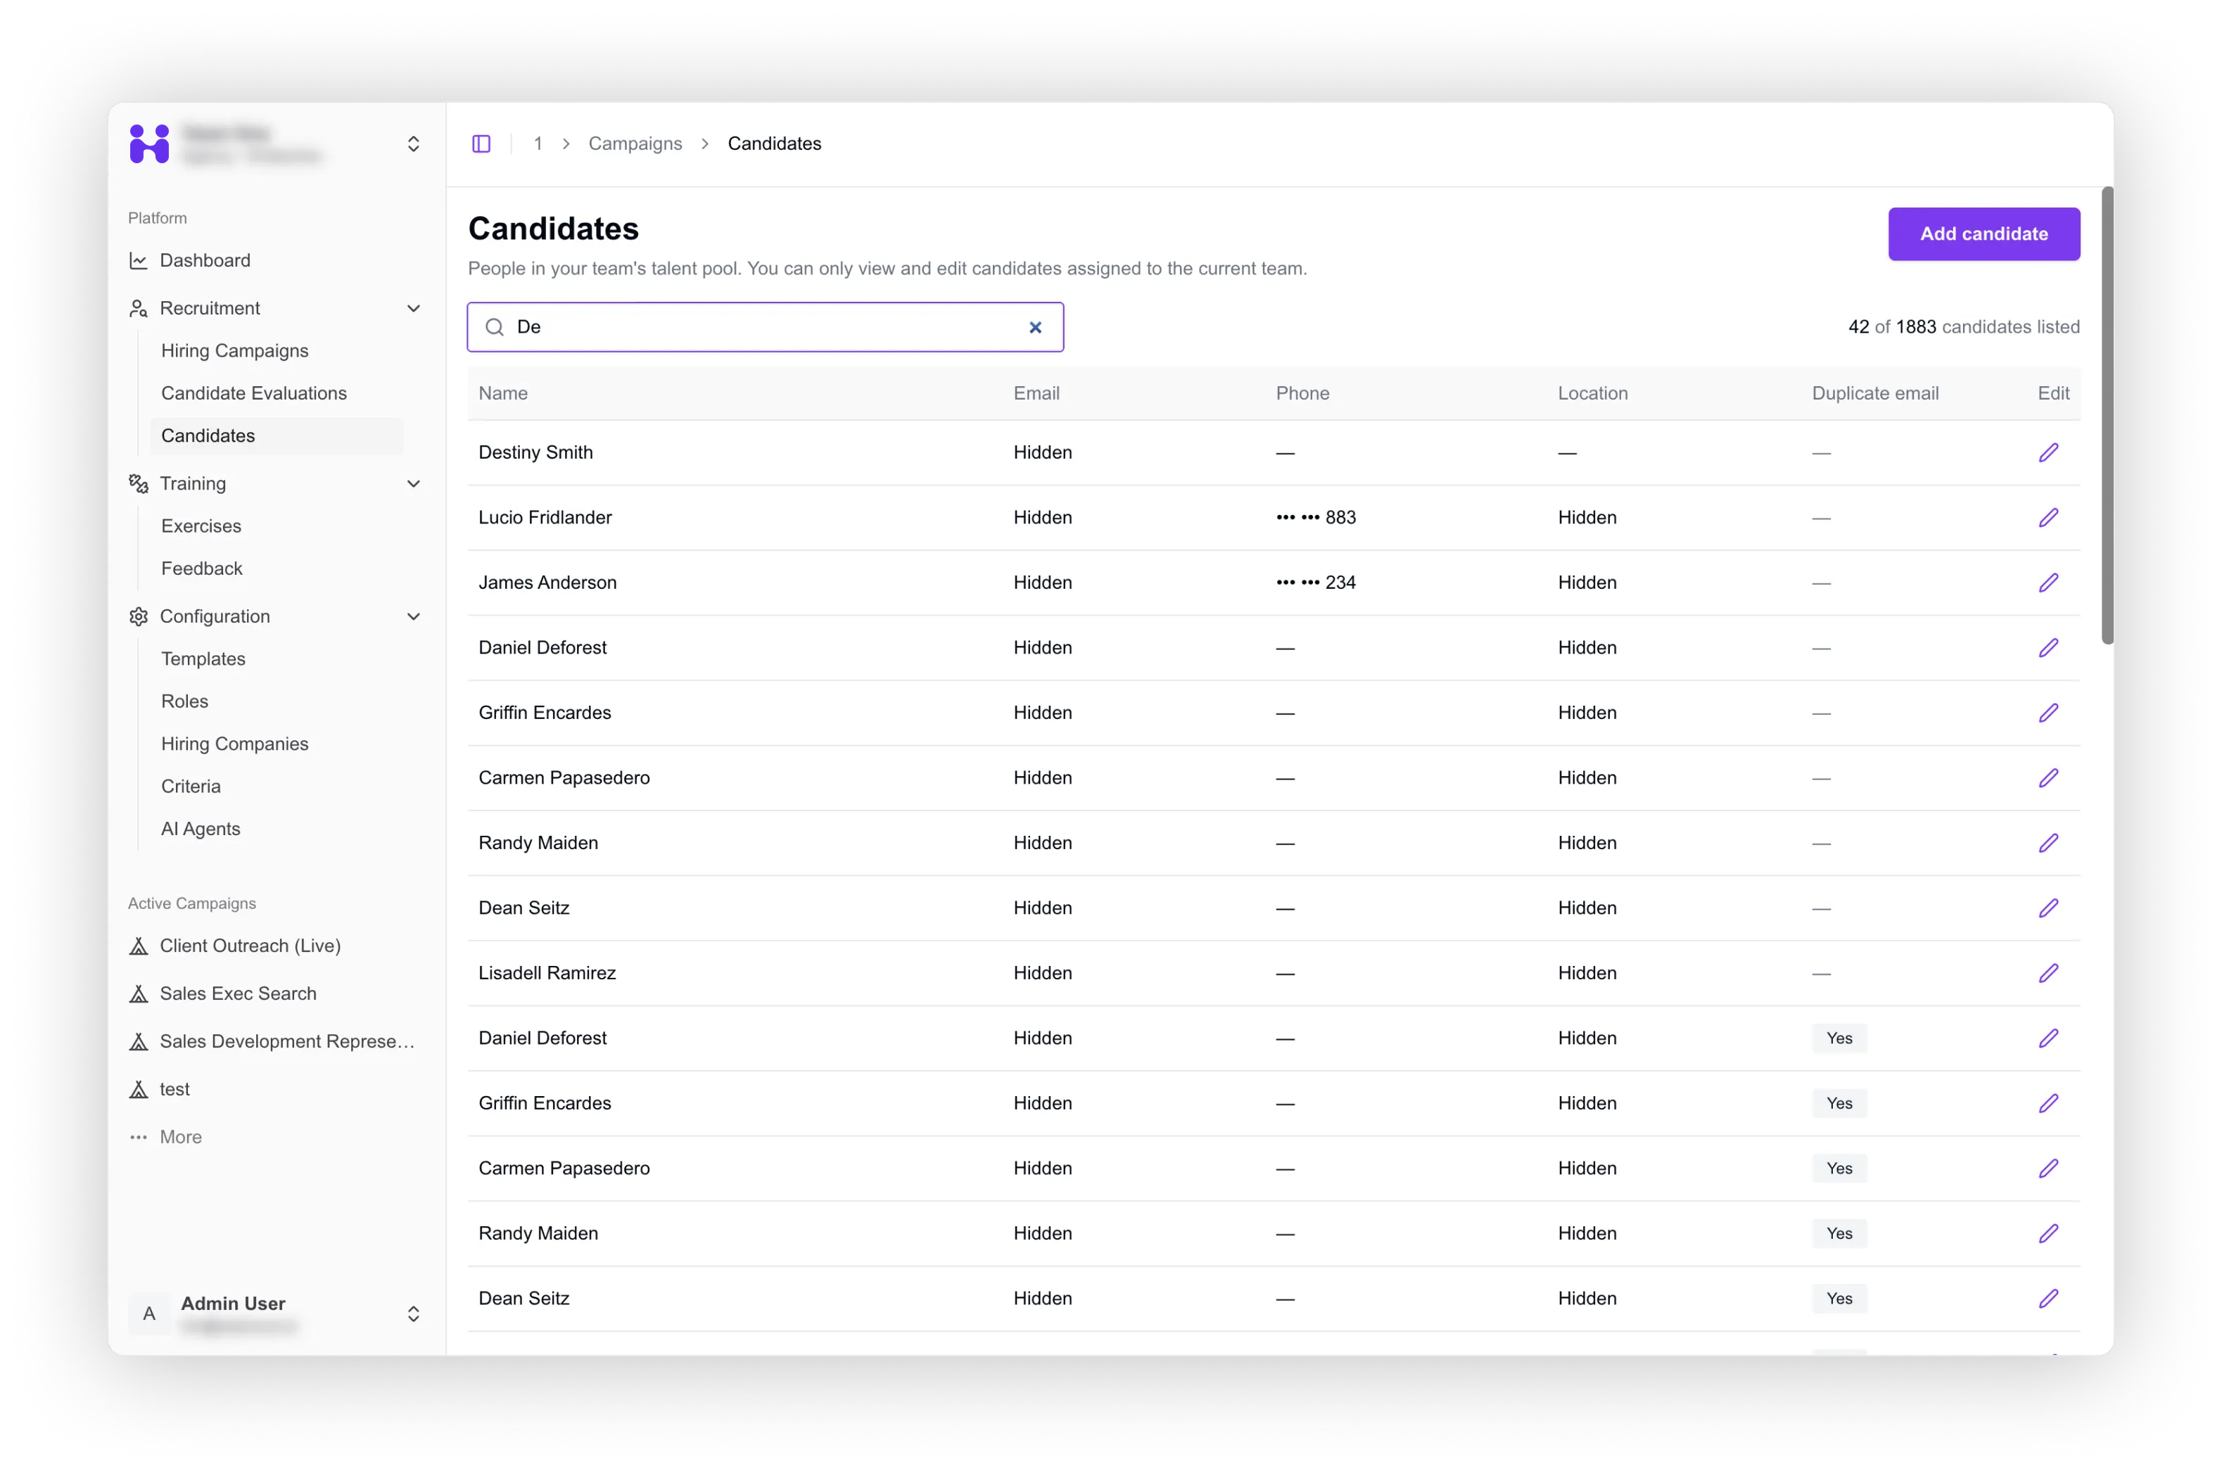Open the team switcher dropdown
Viewport: 2222px width, 1469px height.
click(413, 144)
